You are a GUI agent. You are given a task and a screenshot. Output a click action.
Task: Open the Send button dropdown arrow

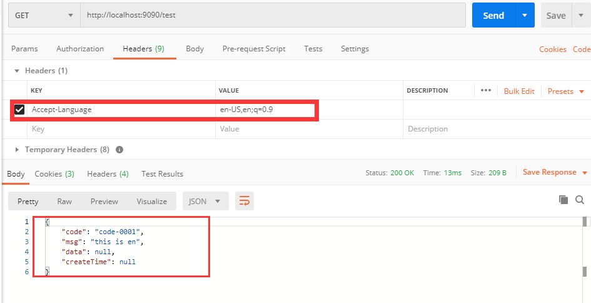525,16
